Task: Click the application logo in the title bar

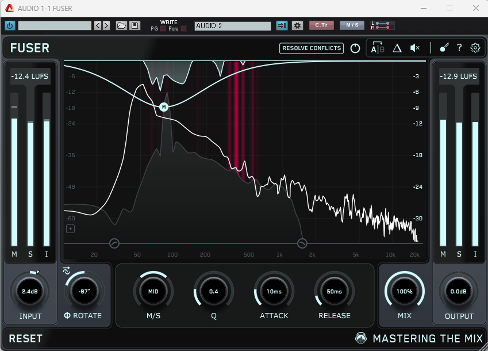Action: (9, 9)
